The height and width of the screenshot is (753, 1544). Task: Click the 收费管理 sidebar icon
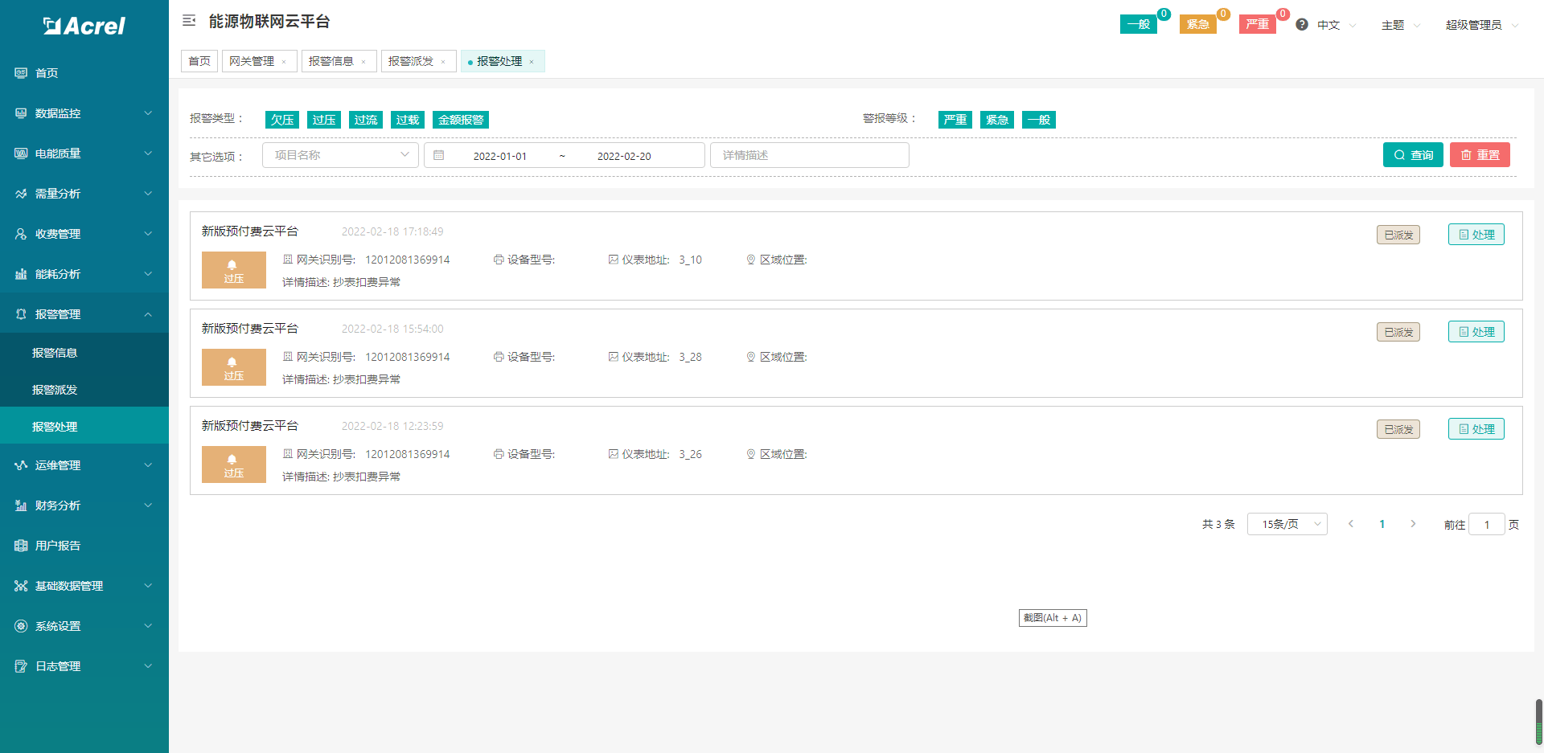coord(21,234)
